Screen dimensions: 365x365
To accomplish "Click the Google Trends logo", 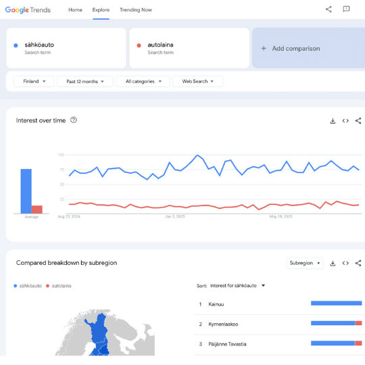I will tap(28, 9).
